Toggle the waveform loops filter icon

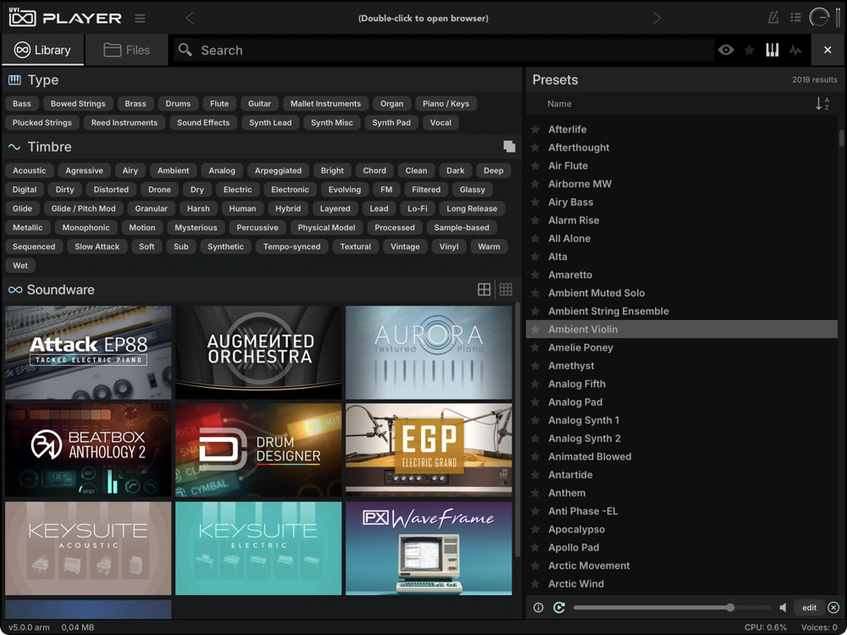click(x=795, y=50)
